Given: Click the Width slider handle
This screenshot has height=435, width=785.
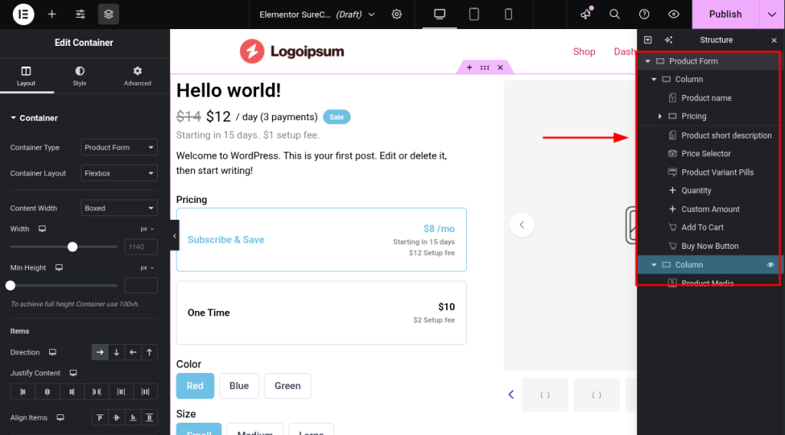Looking at the screenshot, I should tap(72, 247).
